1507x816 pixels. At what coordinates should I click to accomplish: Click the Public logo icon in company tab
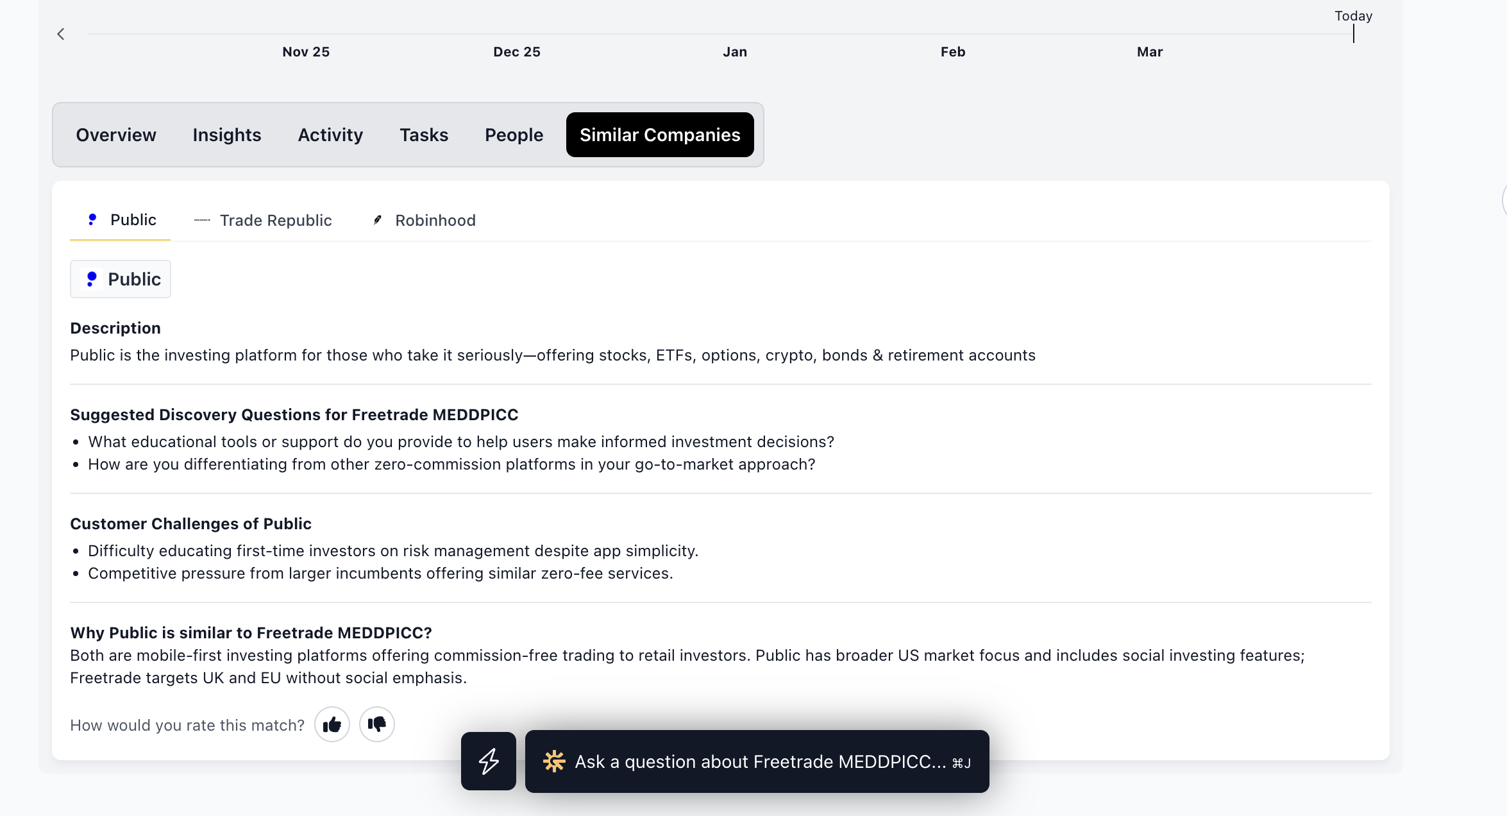[x=92, y=220]
